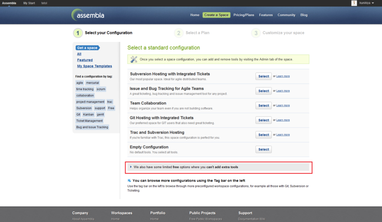Show Featured configurations
This screenshot has width=382, height=222.
85,60
